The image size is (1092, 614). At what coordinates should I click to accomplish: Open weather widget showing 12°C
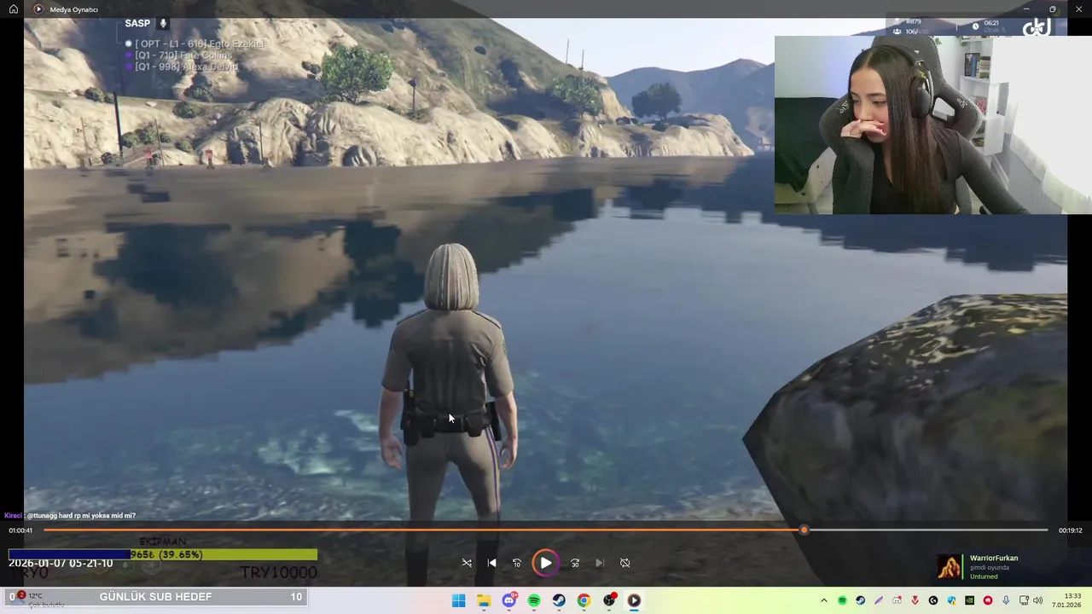tap(36, 600)
